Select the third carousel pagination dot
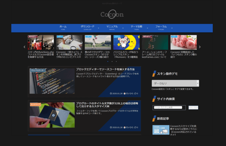The image size is (226, 146). [x=116, y=62]
